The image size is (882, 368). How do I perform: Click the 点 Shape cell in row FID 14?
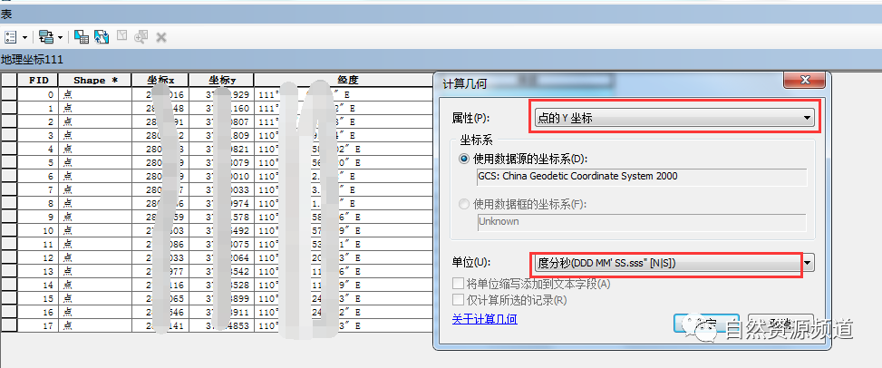click(95, 285)
